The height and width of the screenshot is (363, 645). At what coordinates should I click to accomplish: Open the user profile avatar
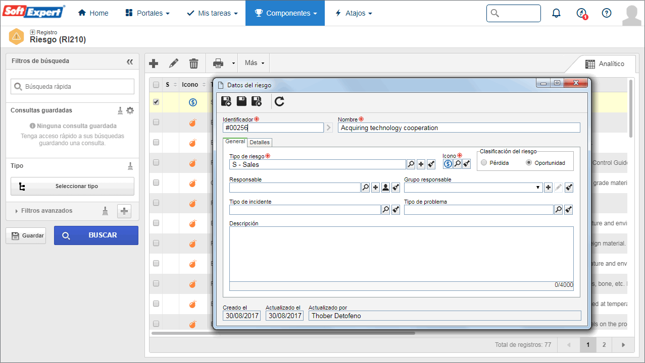631,15
